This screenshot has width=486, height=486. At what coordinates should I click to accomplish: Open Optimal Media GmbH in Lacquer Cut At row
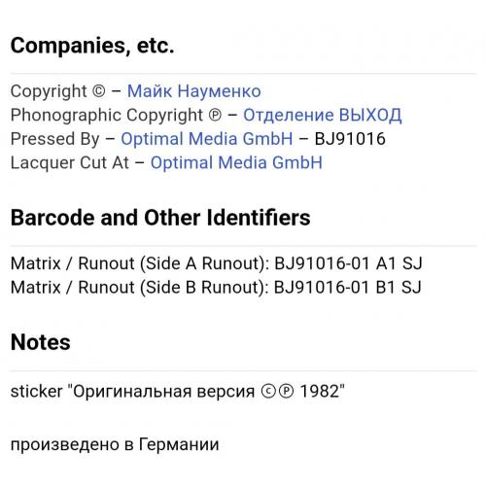[x=236, y=162]
